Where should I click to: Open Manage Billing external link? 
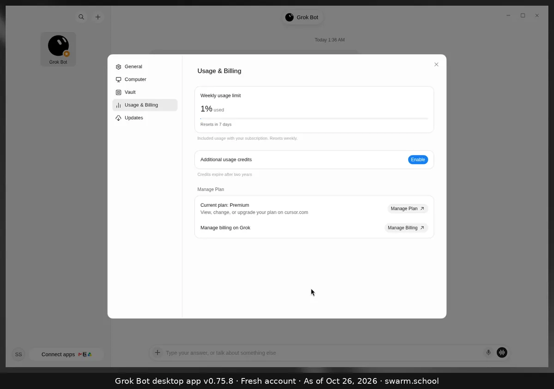coord(406,228)
